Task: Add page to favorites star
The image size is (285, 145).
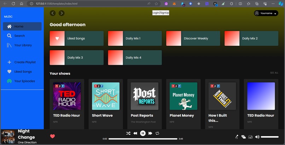Action: (x=156, y=4)
